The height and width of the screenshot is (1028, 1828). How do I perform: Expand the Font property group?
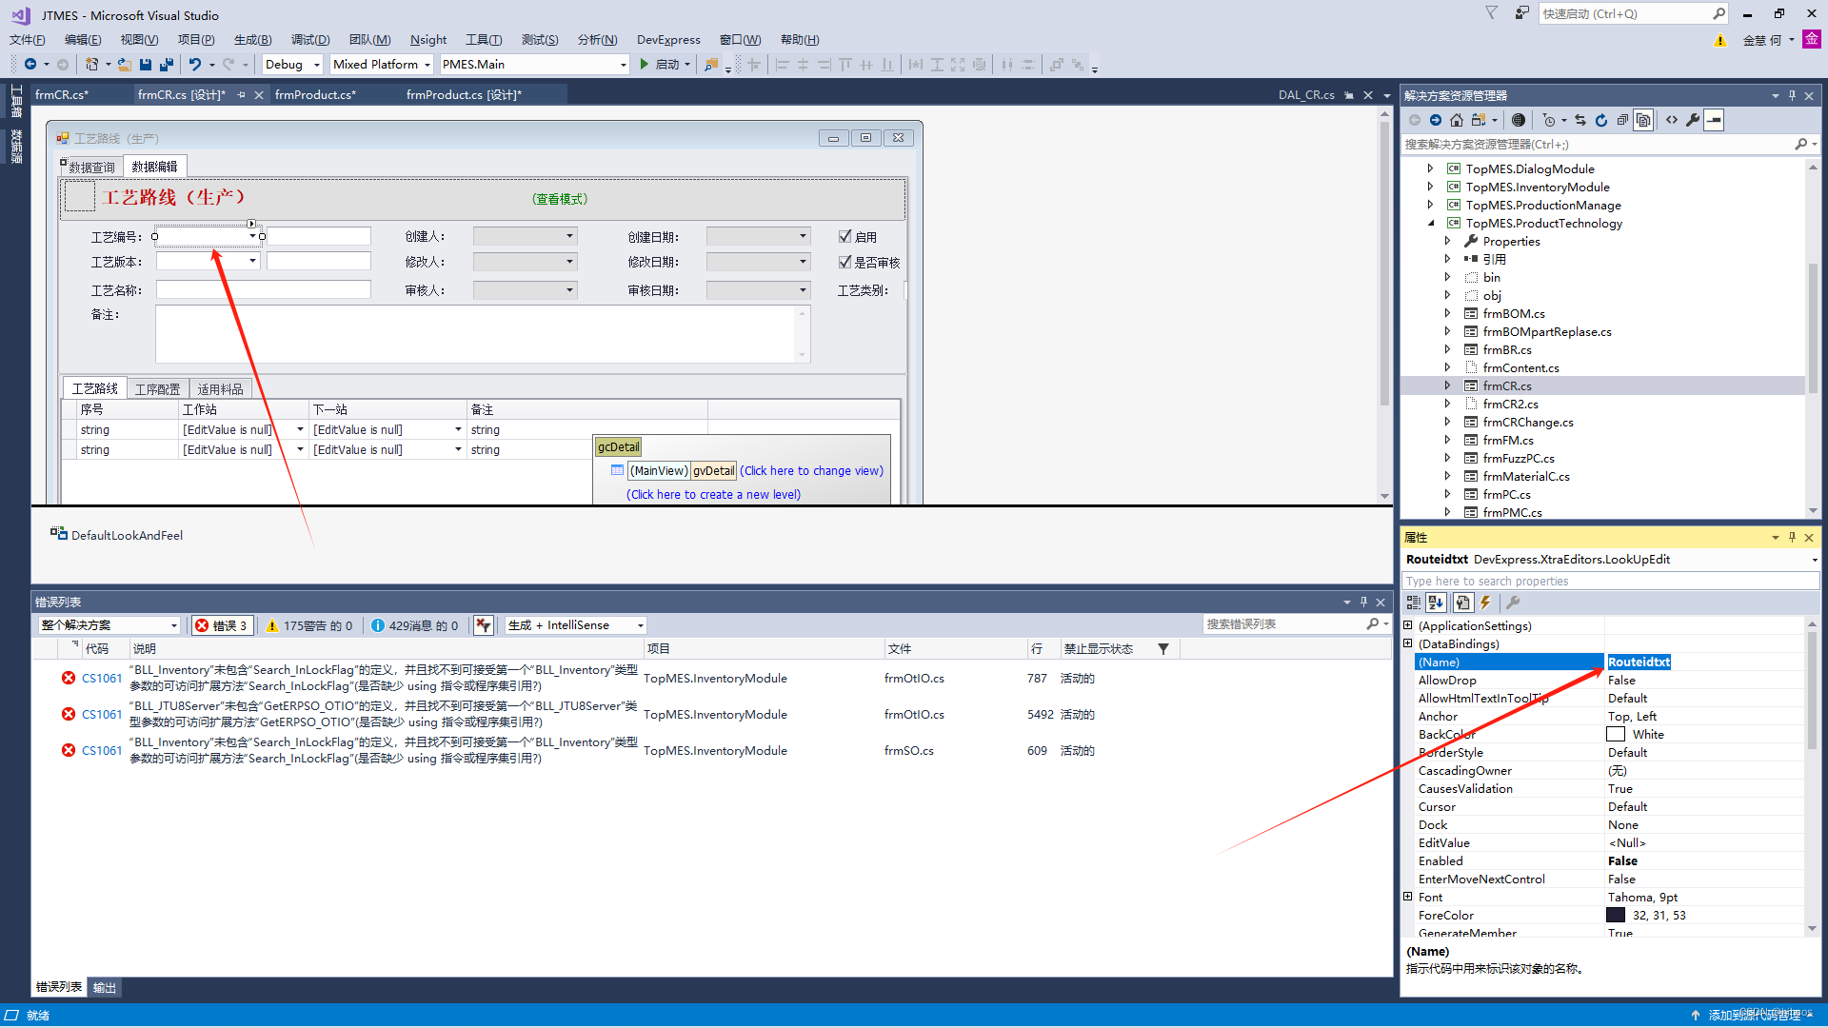[1408, 897]
